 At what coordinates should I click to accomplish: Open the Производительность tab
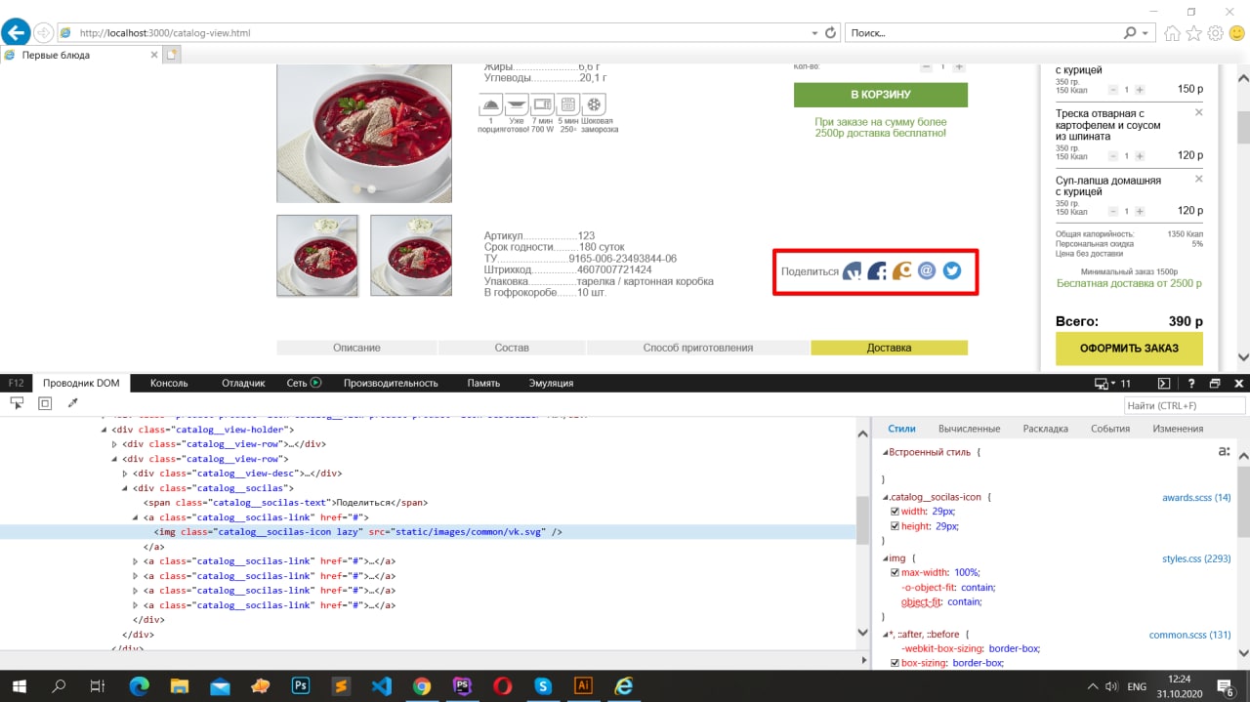pos(391,384)
